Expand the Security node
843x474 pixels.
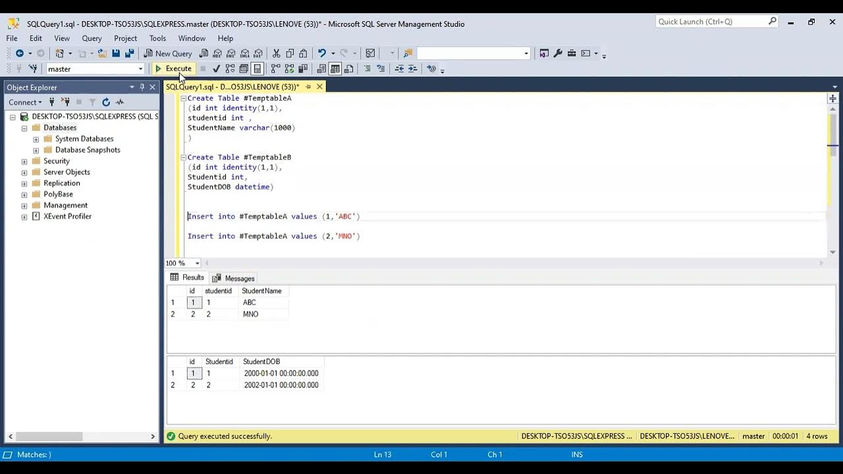click(24, 161)
